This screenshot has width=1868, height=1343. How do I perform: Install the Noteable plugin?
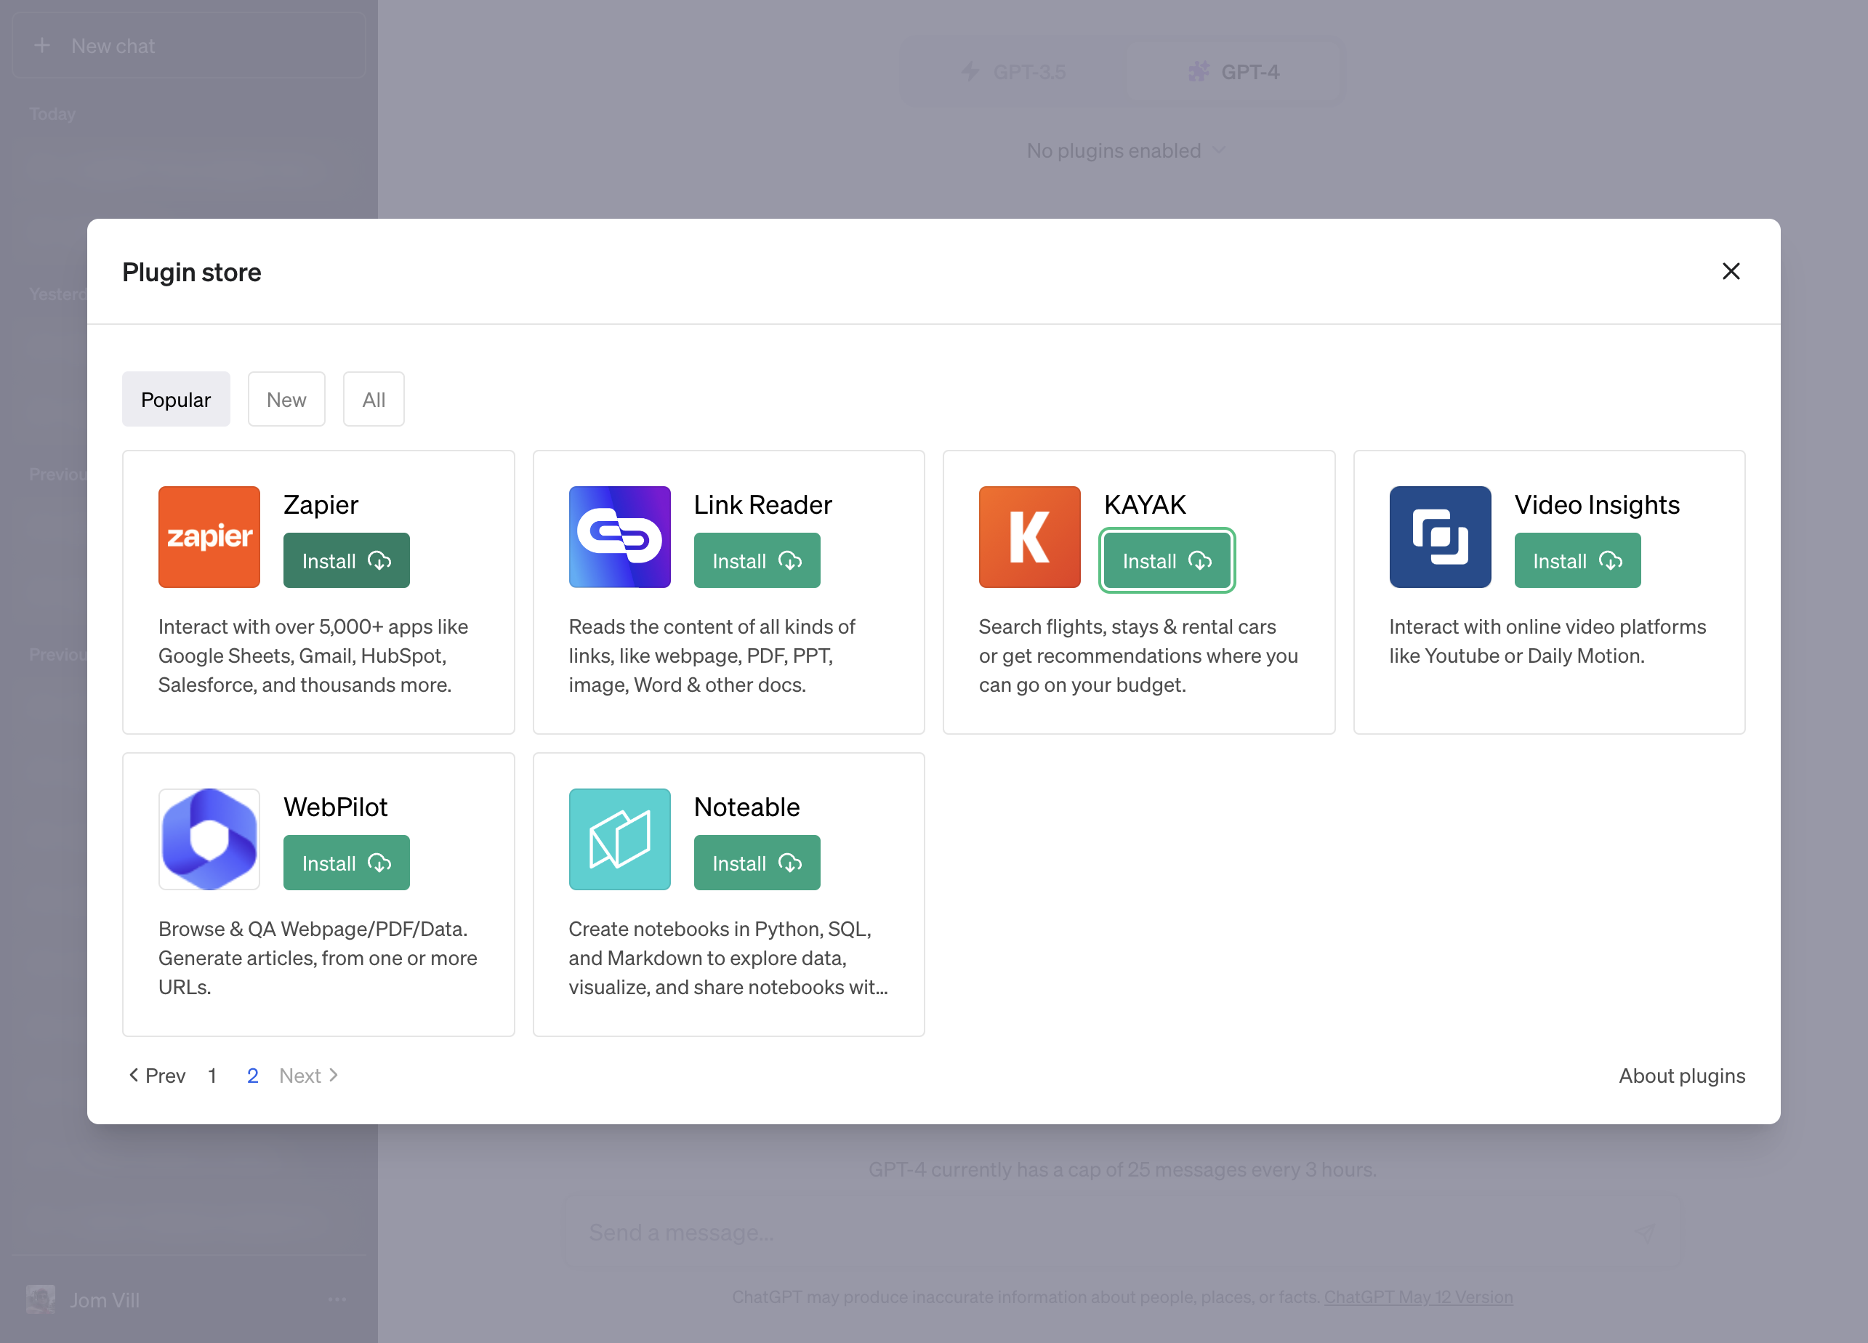point(757,863)
